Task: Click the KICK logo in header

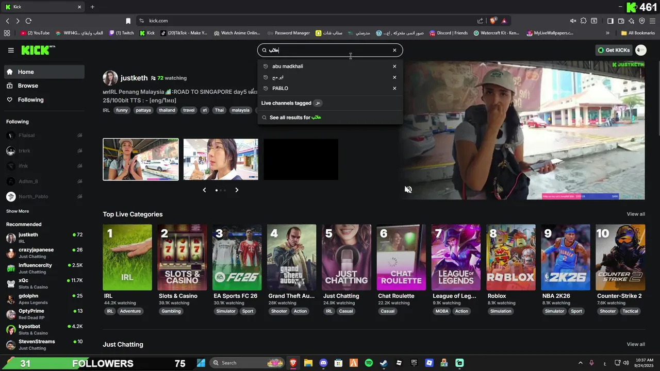Action: pyautogui.click(x=38, y=50)
